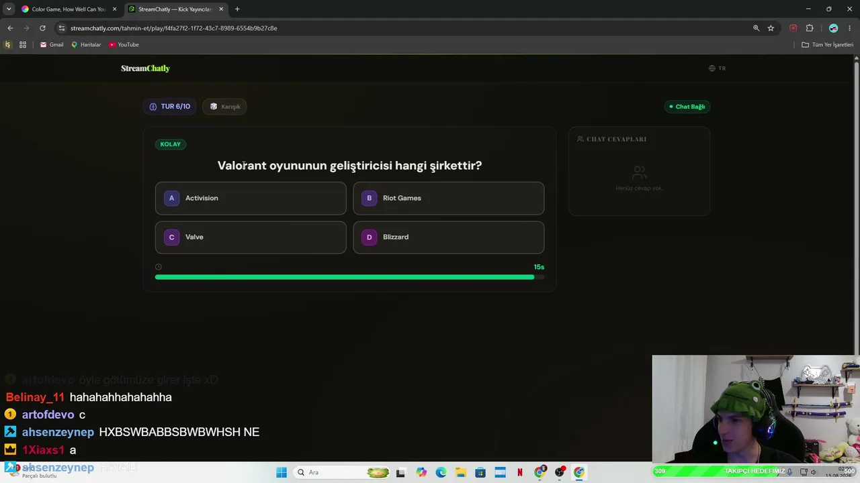Click the Chat Cevapları panel heading
Screen dimensions: 860x483
(x=612, y=139)
